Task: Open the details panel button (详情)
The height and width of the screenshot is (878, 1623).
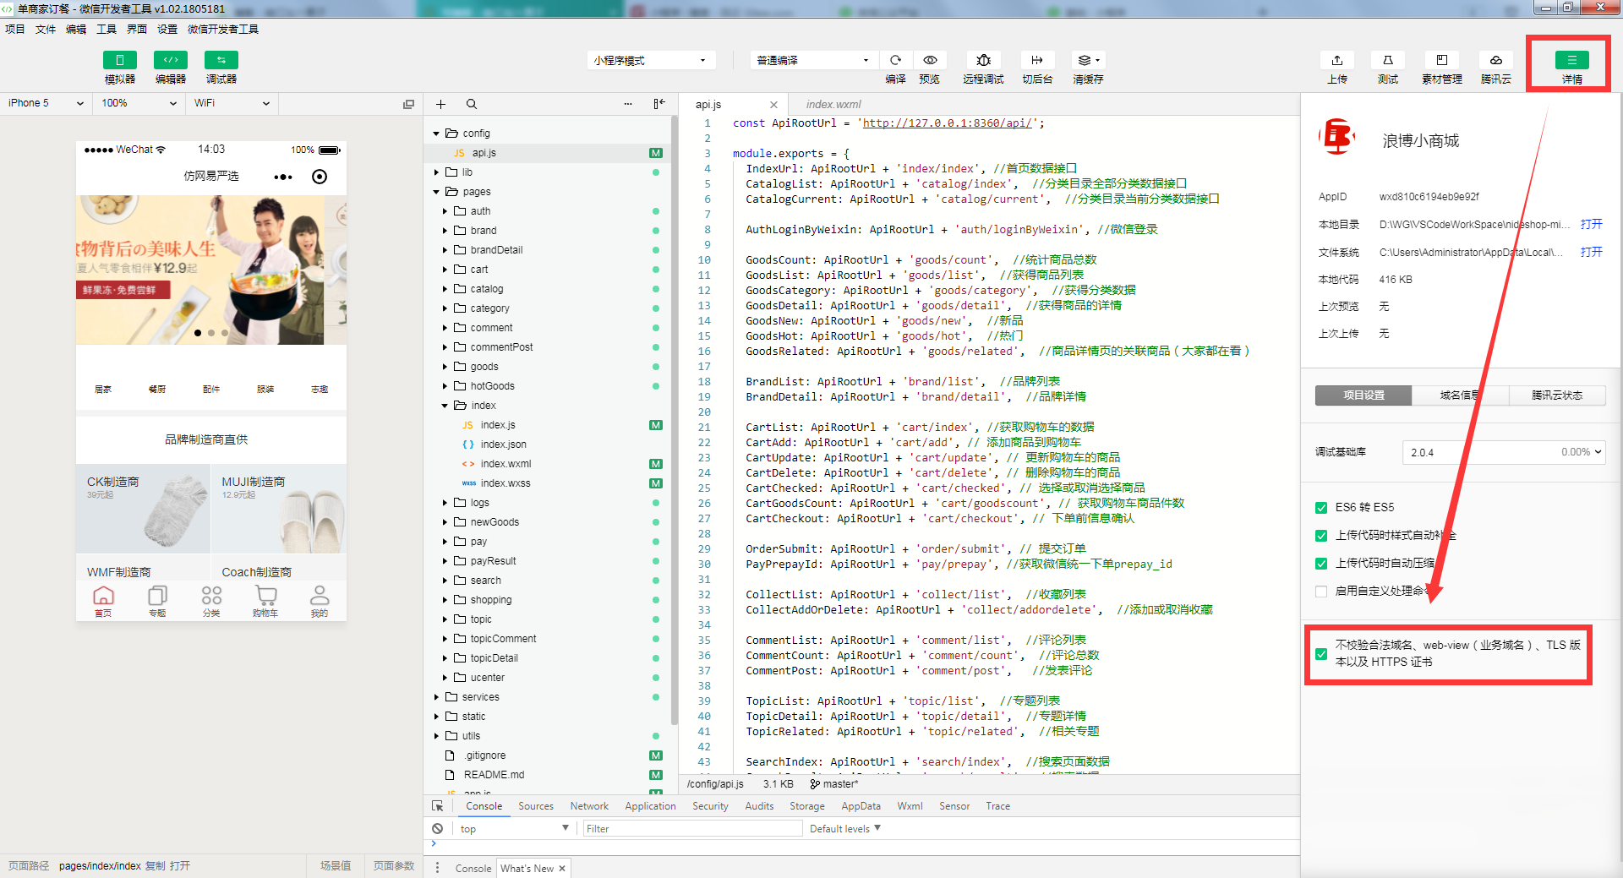Action: 1572,60
